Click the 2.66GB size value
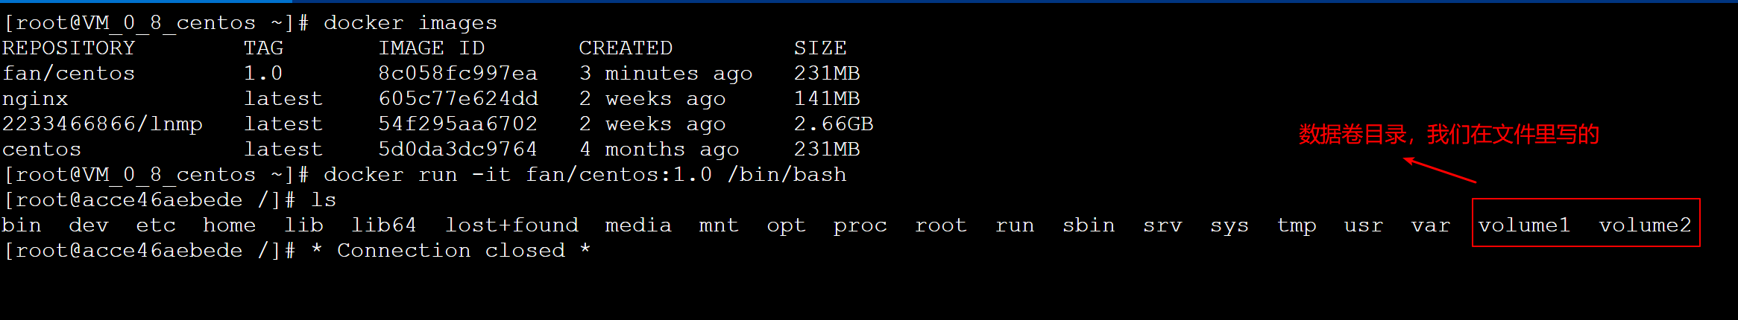The width and height of the screenshot is (1738, 320). pyautogui.click(x=834, y=124)
